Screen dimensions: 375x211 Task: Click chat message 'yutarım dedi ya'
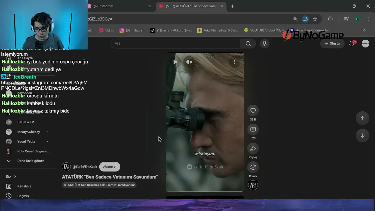44,69
